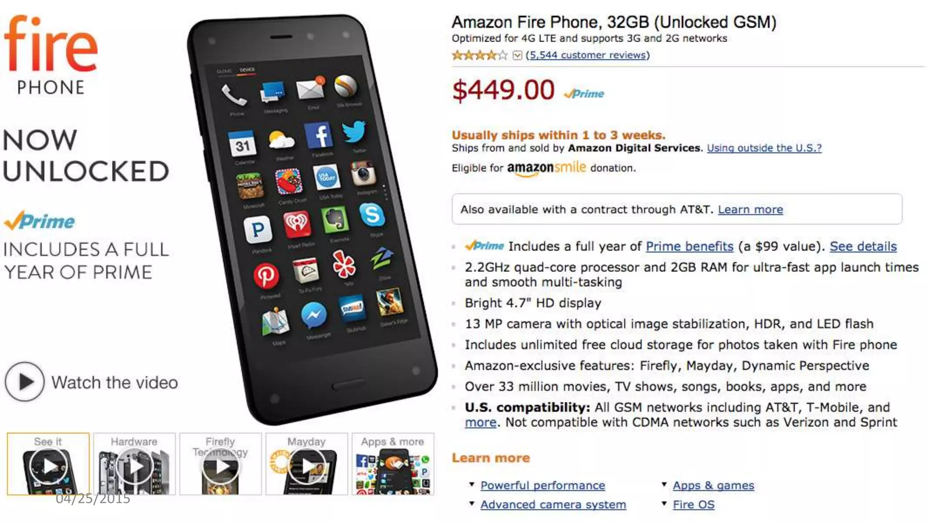
Task: Click the Evernote elephant icon on phone
Action: [x=335, y=220]
